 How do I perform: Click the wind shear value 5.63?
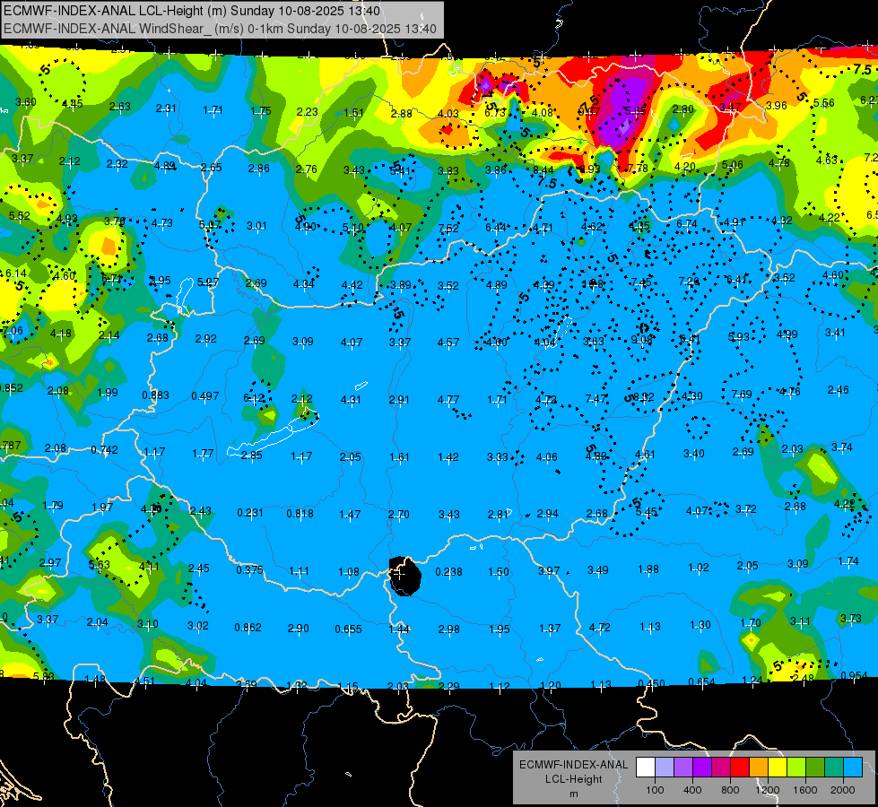100,565
